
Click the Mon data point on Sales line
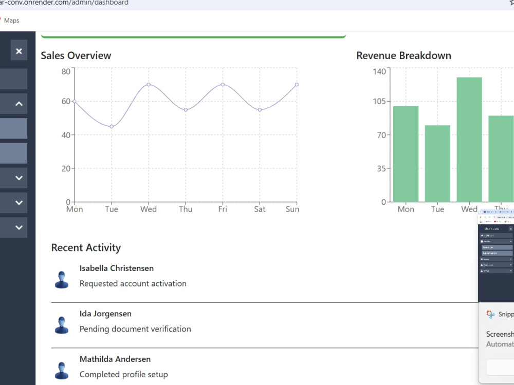(x=75, y=102)
